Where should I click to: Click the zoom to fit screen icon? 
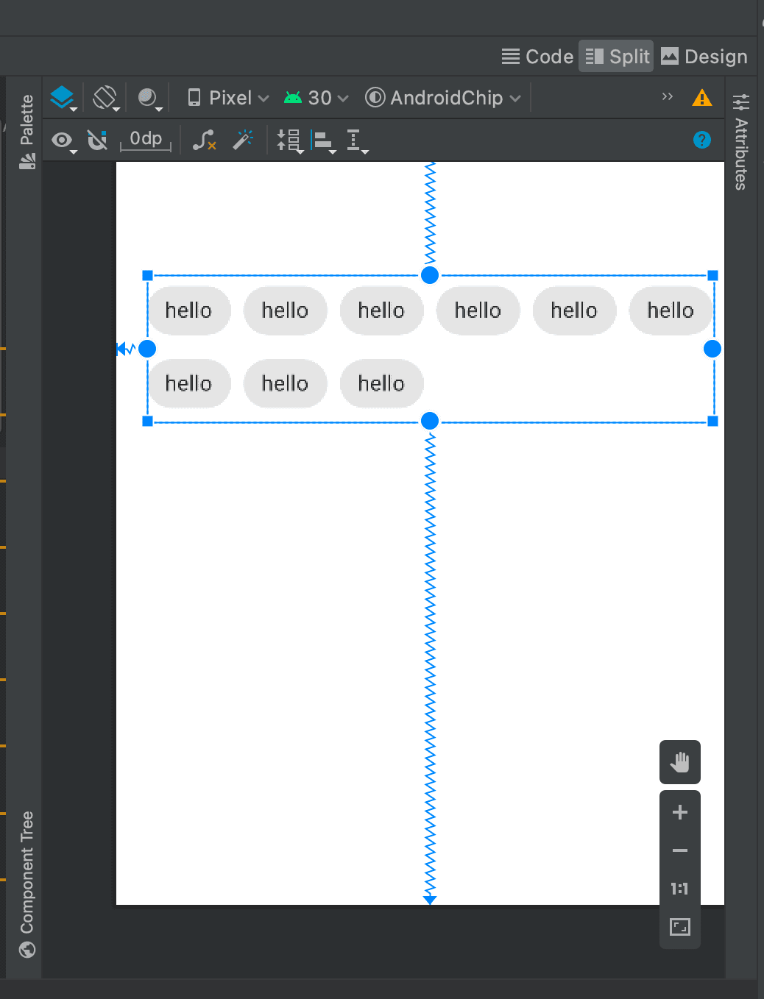tap(679, 927)
